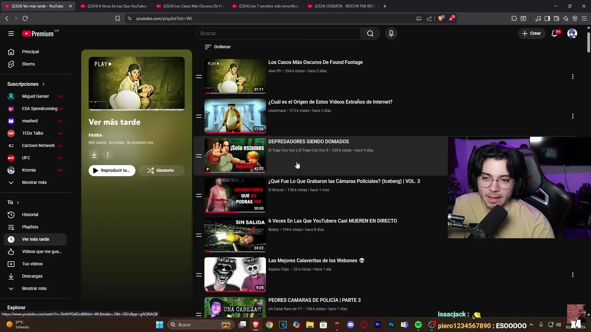Viewport: 591px width, 332px height.
Task: Expand the Tú section chevron
Action: (x=18, y=202)
